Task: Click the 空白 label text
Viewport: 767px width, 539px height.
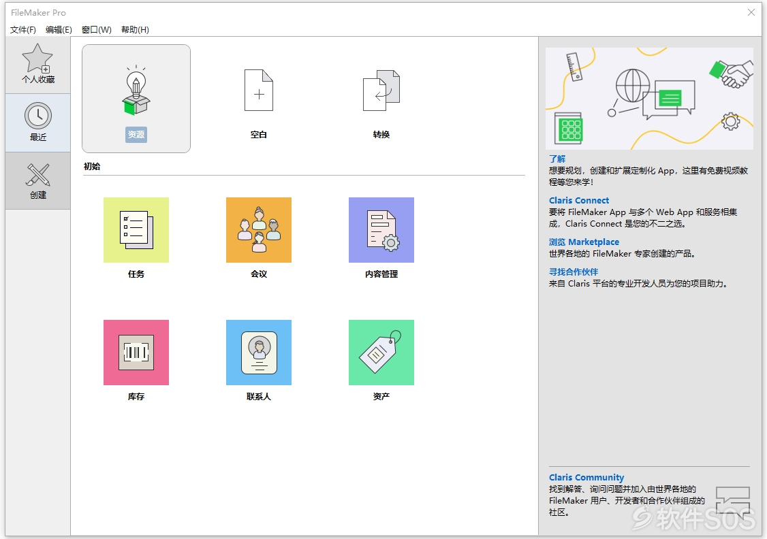Action: (x=259, y=134)
